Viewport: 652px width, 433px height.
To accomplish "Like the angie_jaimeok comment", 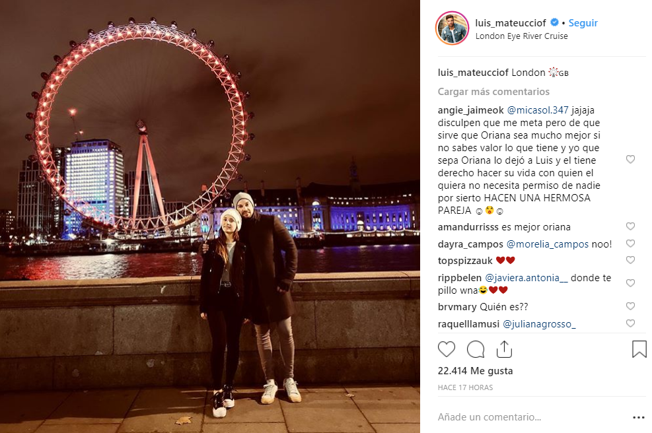I will 630,159.
